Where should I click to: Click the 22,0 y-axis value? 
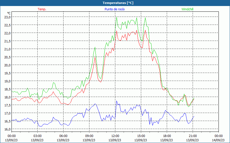point(7,33)
